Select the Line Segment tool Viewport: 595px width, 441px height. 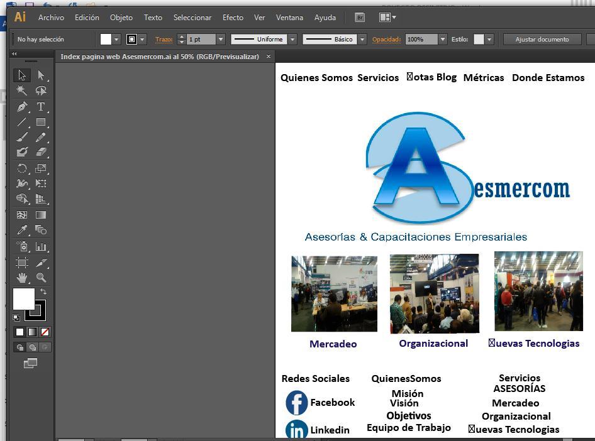[22, 122]
